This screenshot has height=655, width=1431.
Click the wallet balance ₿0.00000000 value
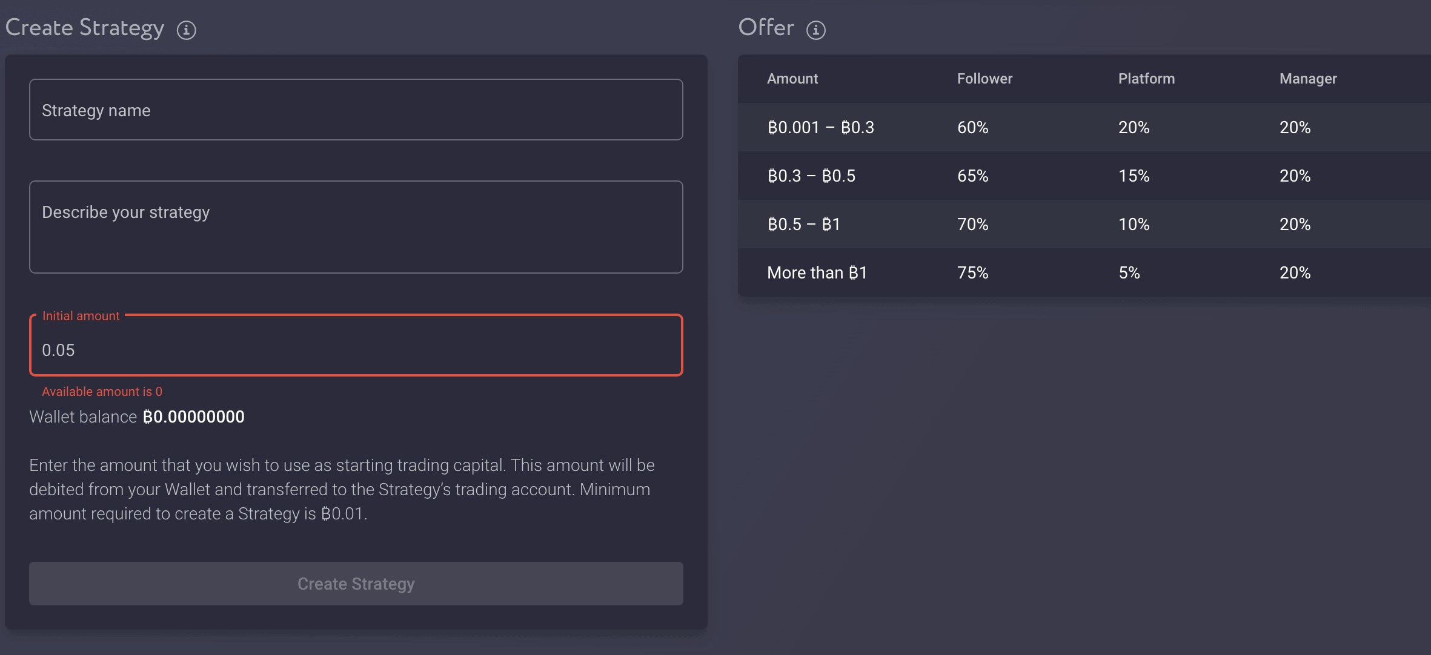193,416
